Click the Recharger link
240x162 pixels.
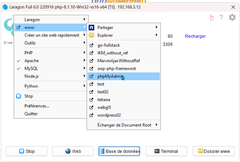(x=195, y=36)
